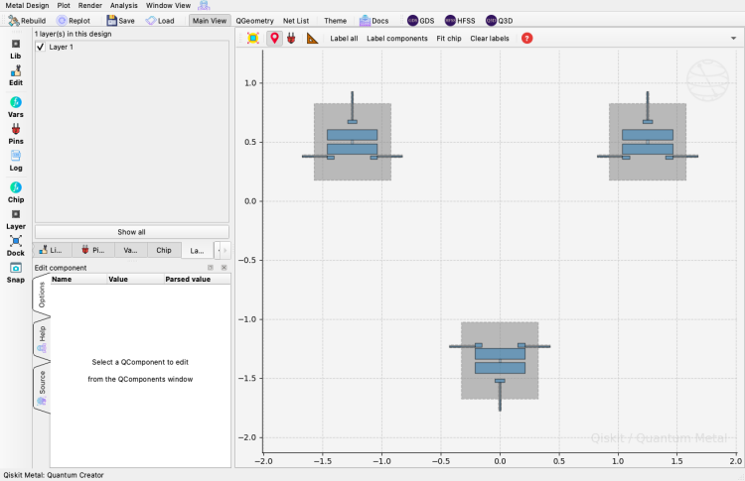Open the Log sidebar icon
745x481 pixels.
tap(16, 161)
